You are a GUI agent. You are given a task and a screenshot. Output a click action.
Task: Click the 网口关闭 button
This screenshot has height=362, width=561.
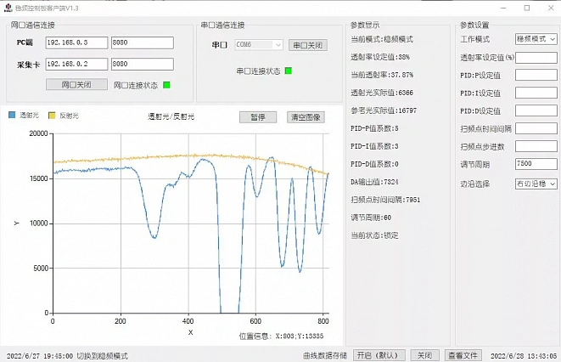point(76,84)
